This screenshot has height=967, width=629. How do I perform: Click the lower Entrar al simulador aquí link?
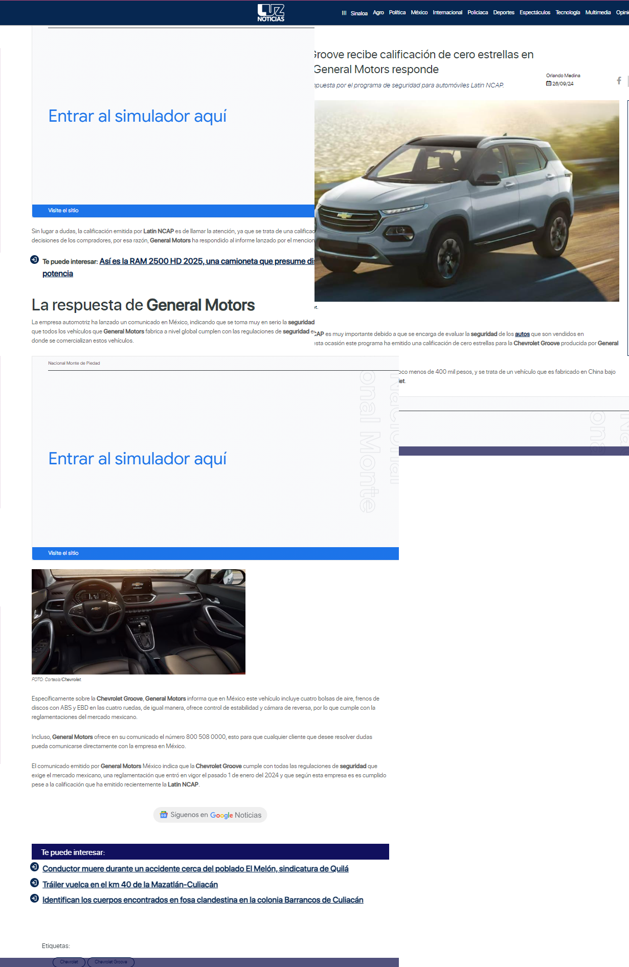pyautogui.click(x=138, y=459)
